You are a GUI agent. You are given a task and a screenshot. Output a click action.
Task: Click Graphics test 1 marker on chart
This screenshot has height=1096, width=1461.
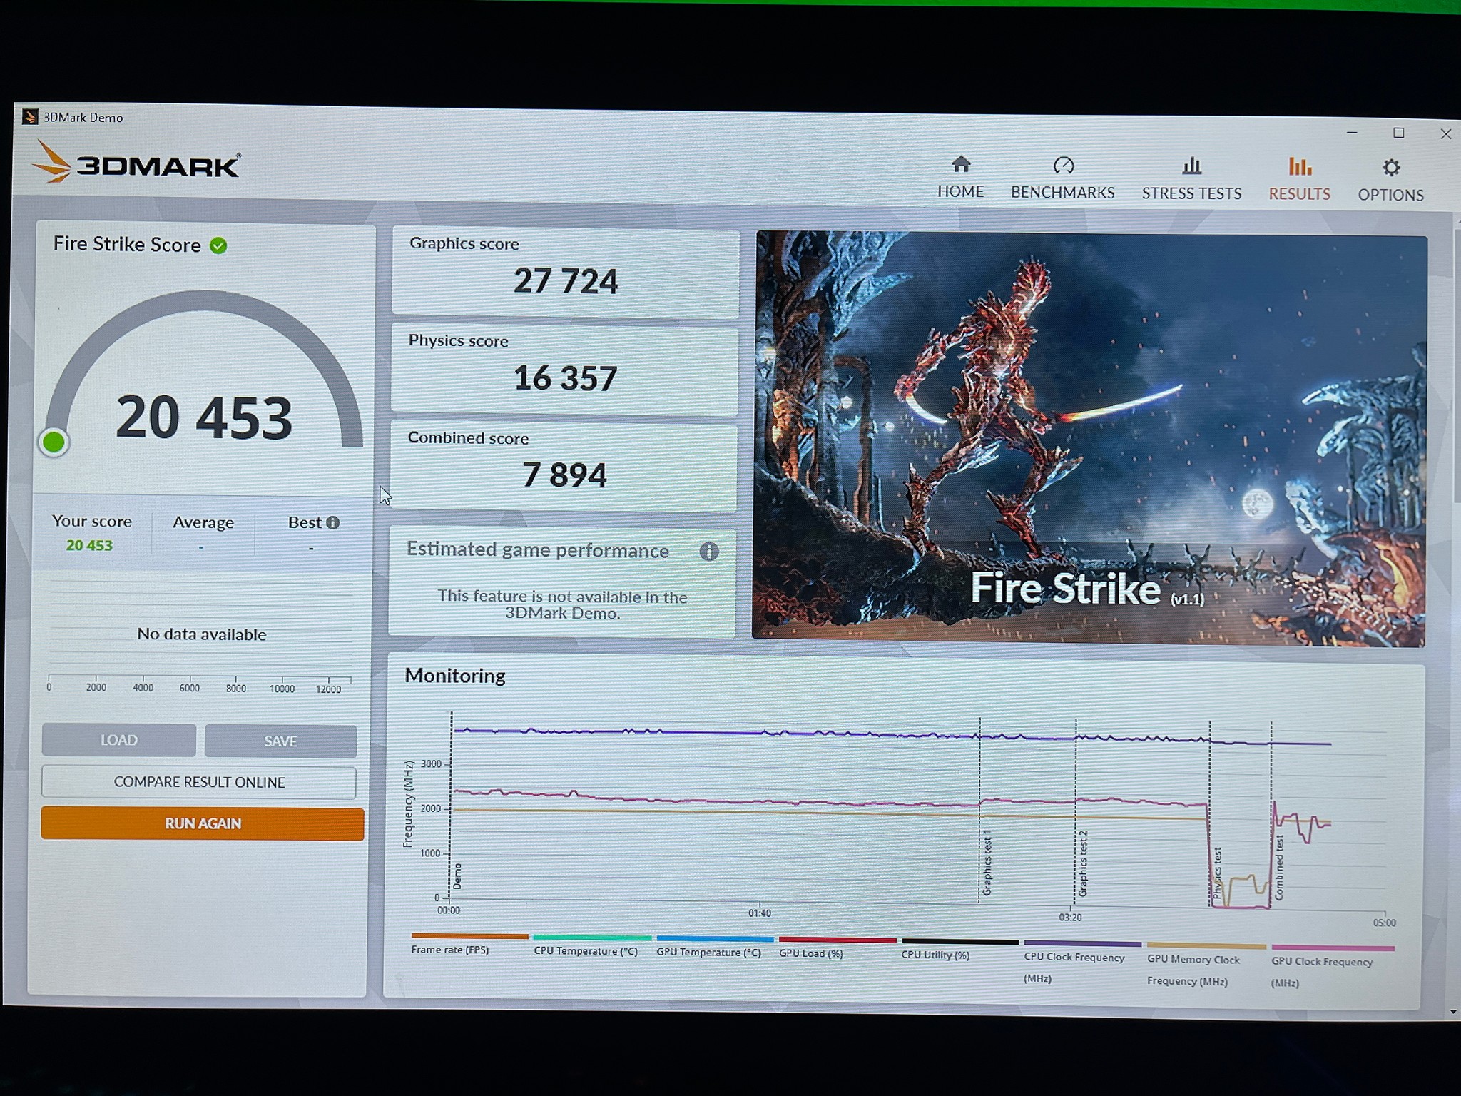(987, 863)
